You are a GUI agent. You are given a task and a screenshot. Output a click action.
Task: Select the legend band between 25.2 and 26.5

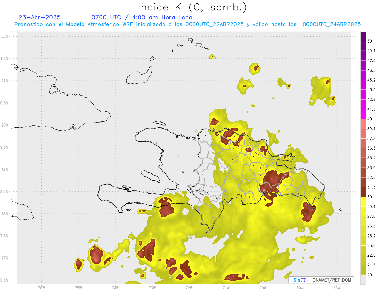pos(363,231)
